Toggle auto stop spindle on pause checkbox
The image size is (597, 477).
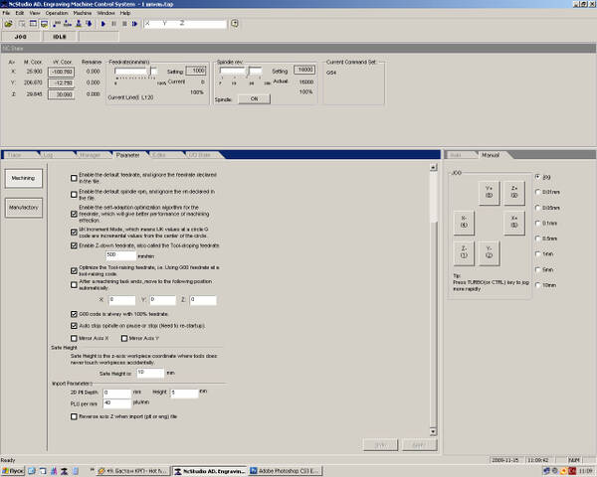(74, 326)
